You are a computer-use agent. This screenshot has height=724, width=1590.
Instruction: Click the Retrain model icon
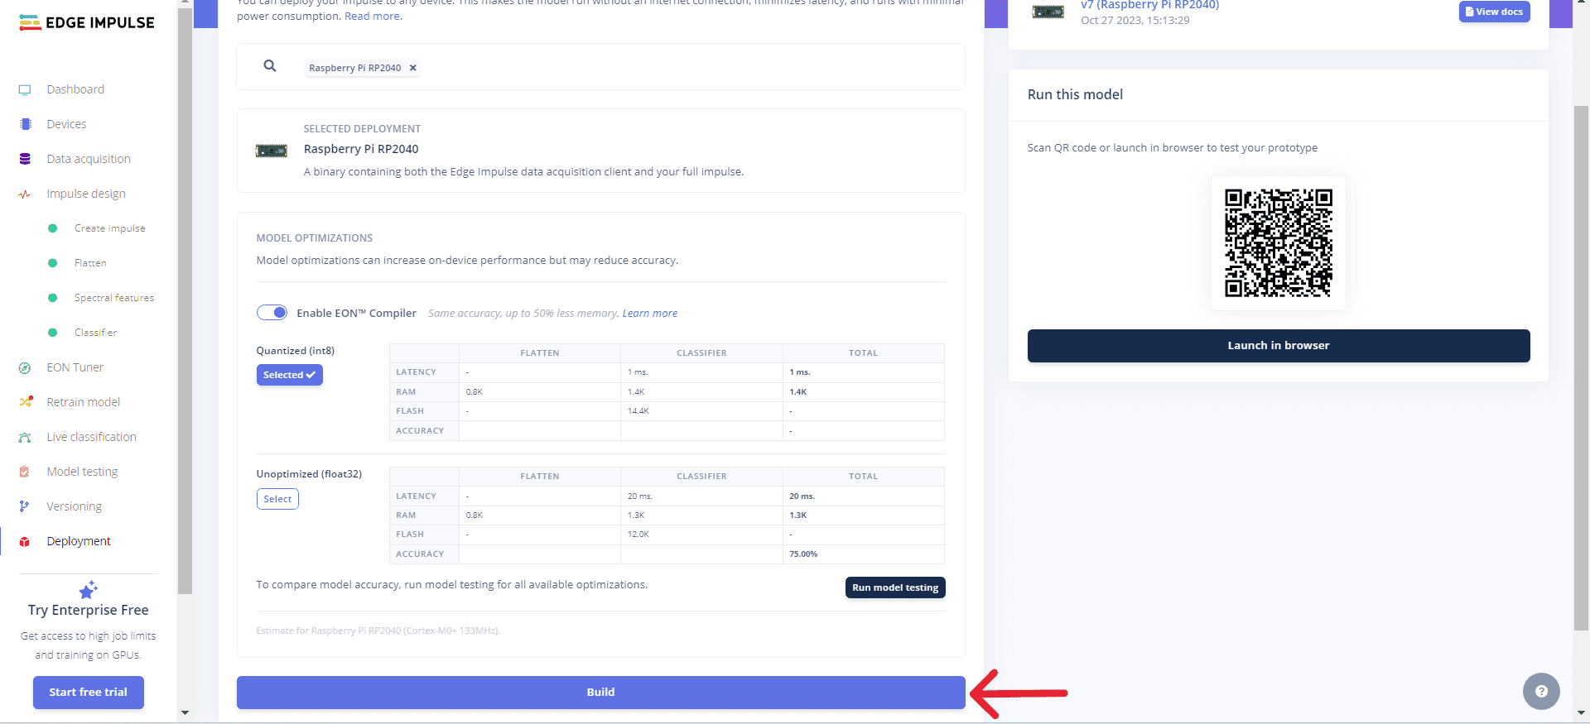click(26, 402)
